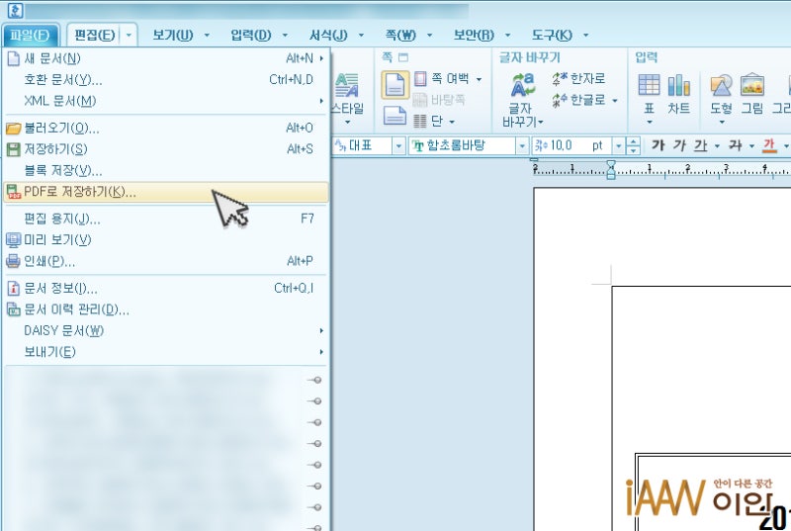
Task: Choose 미리 보기(V) print preview
Action: point(166,240)
